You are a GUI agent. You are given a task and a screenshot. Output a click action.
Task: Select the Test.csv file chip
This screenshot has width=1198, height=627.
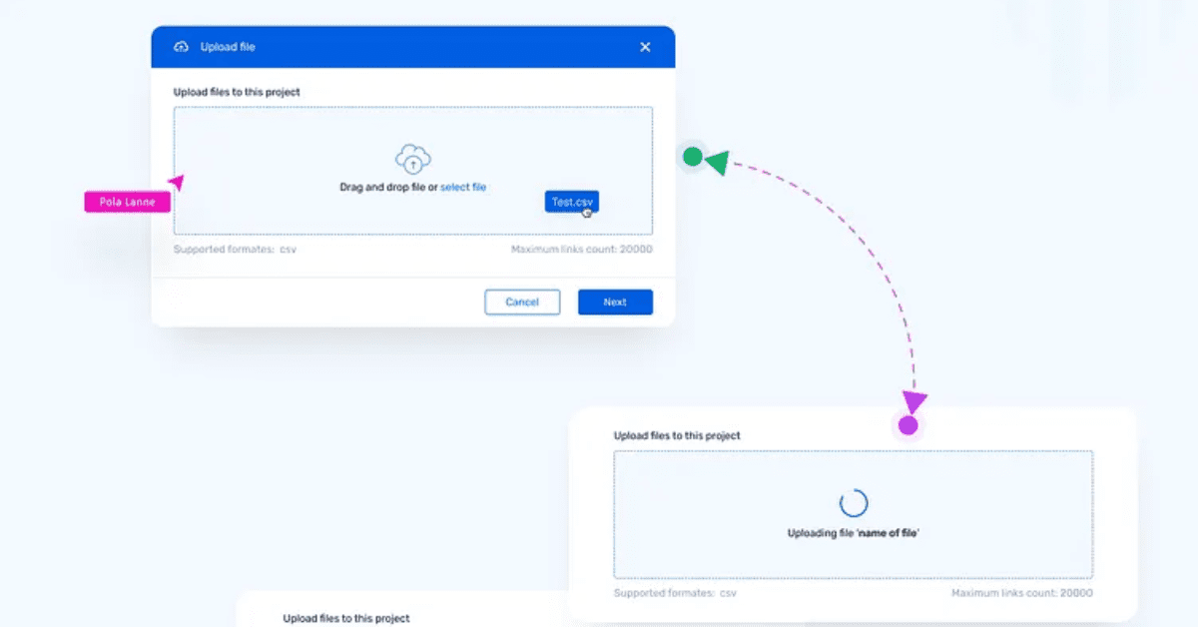pyautogui.click(x=570, y=201)
